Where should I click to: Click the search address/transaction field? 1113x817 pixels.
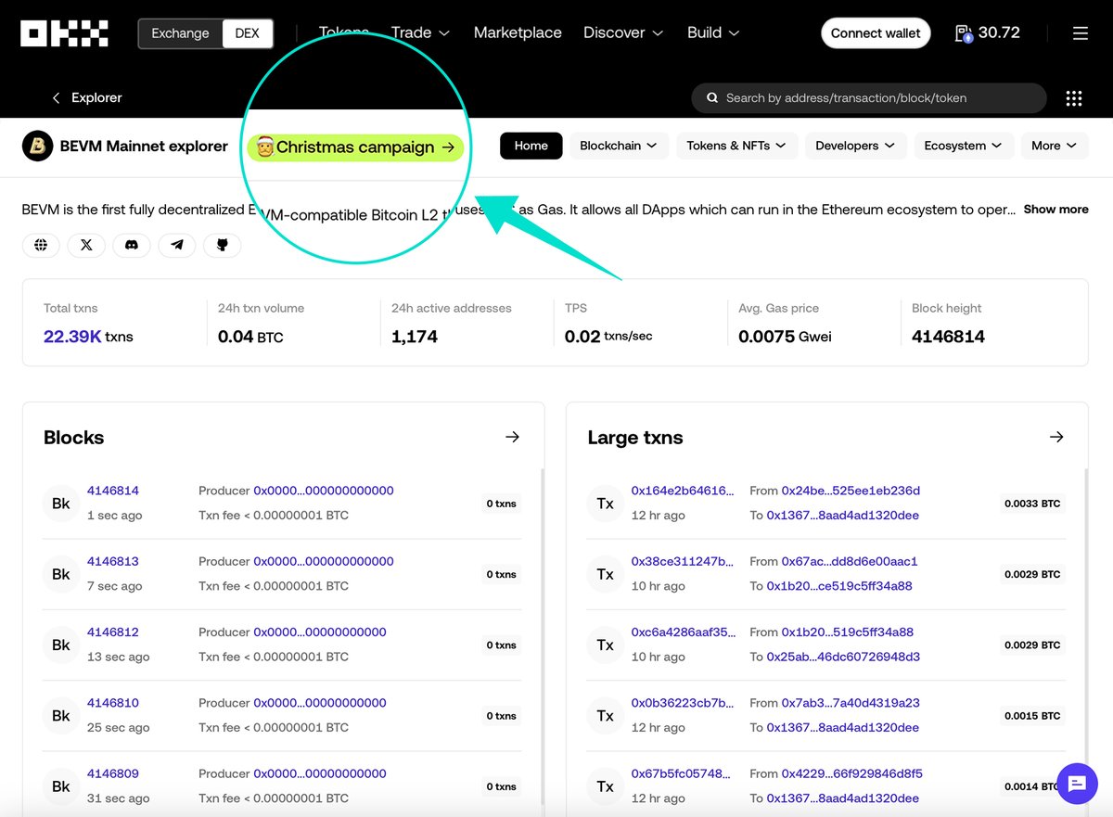coord(869,98)
